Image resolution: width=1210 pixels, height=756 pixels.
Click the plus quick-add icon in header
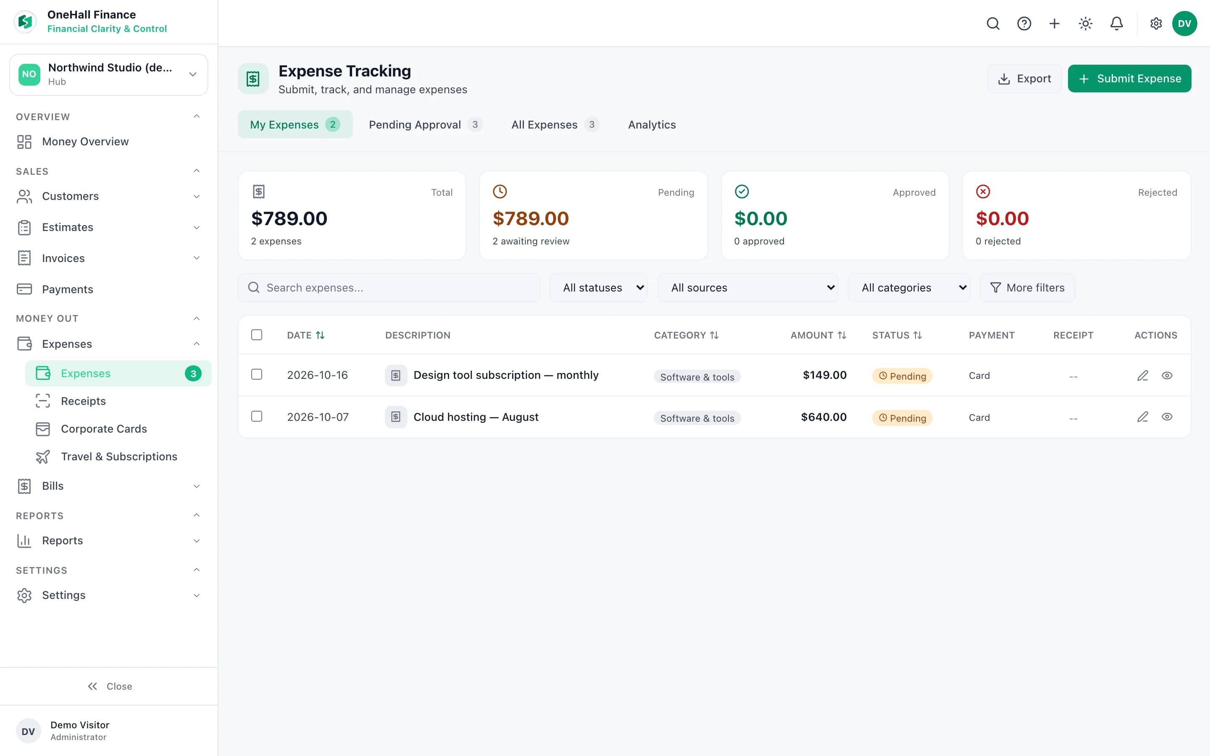(x=1055, y=24)
